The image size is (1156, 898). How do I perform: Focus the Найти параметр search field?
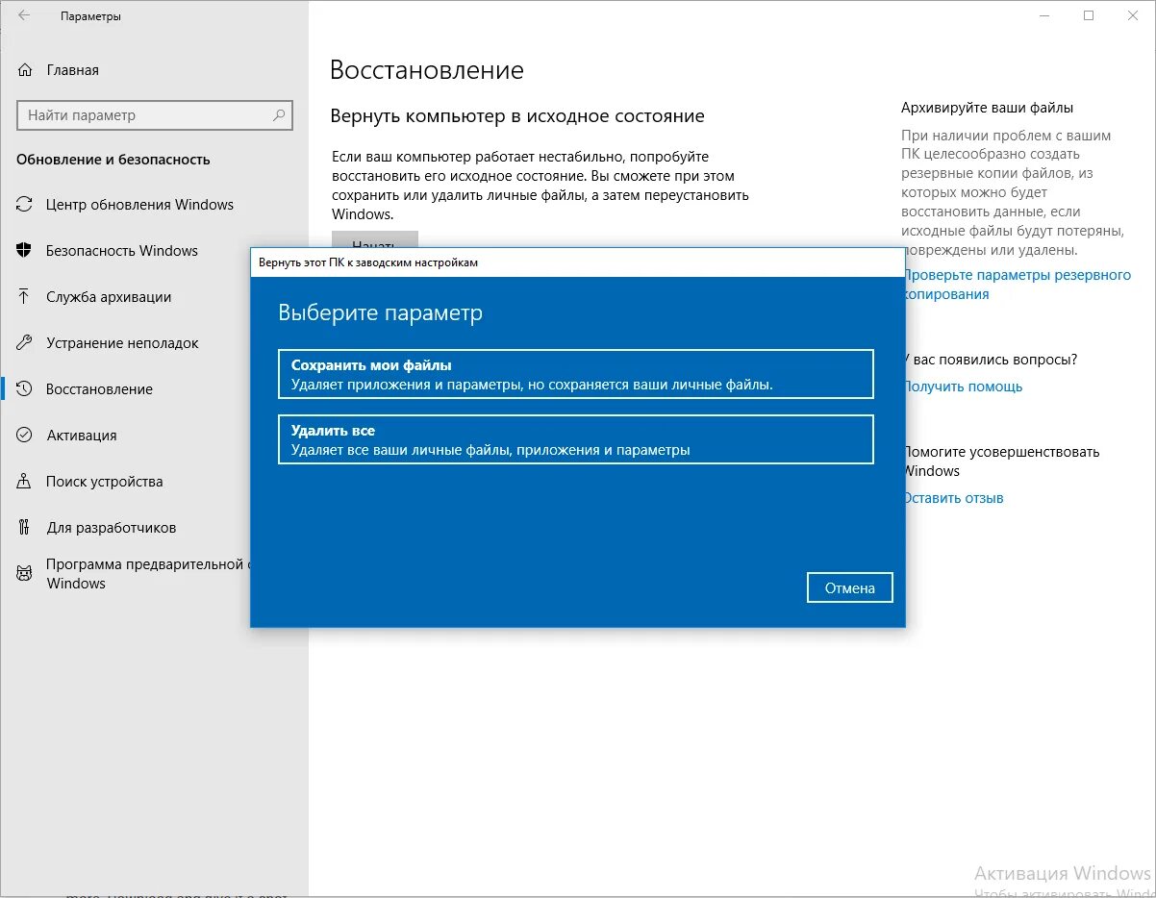154,115
